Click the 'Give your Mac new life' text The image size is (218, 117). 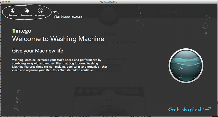pos(38,51)
